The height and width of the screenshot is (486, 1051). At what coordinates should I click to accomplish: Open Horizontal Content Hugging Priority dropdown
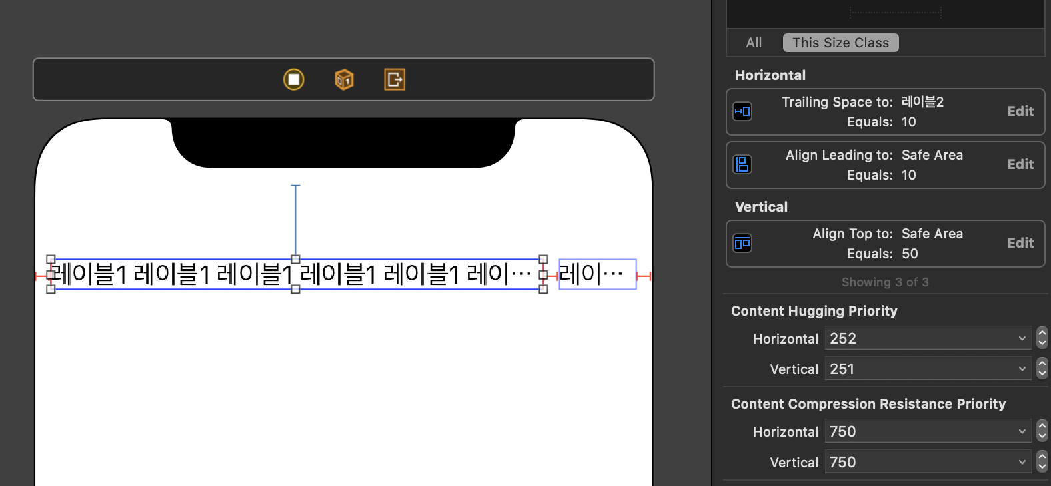[x=1022, y=338]
